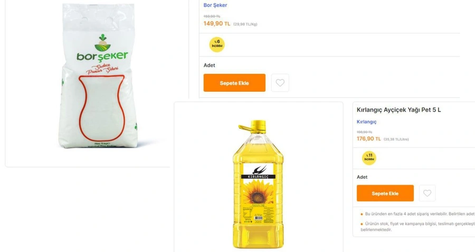The width and height of the screenshot is (475, 252).
Task: Click the 29,98 TL/Kg unit price text
Action: 245,24
